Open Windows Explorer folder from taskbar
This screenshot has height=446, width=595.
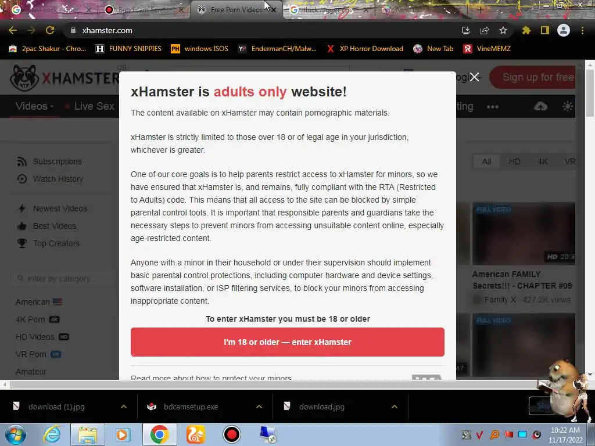88,434
